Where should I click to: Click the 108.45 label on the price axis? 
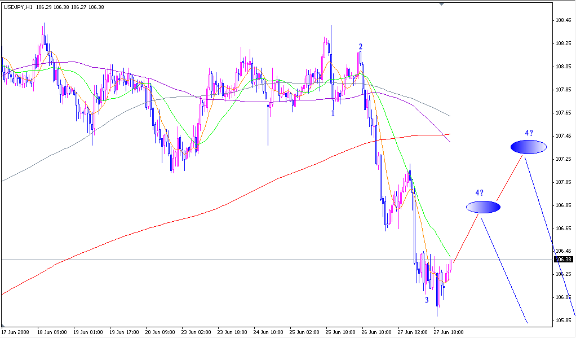coord(564,21)
